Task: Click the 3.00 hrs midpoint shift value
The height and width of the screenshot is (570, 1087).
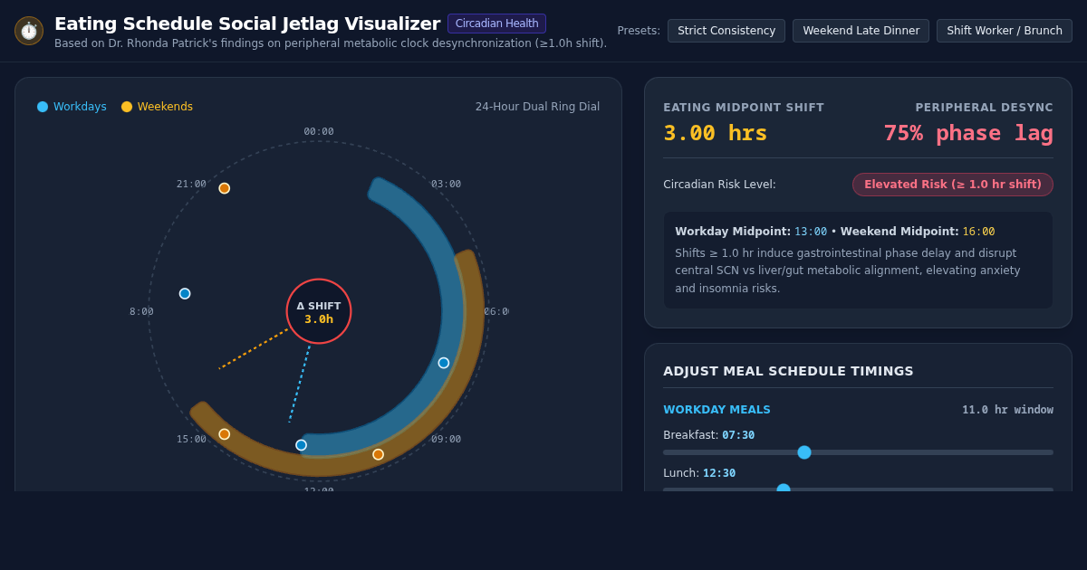Action: (x=716, y=133)
